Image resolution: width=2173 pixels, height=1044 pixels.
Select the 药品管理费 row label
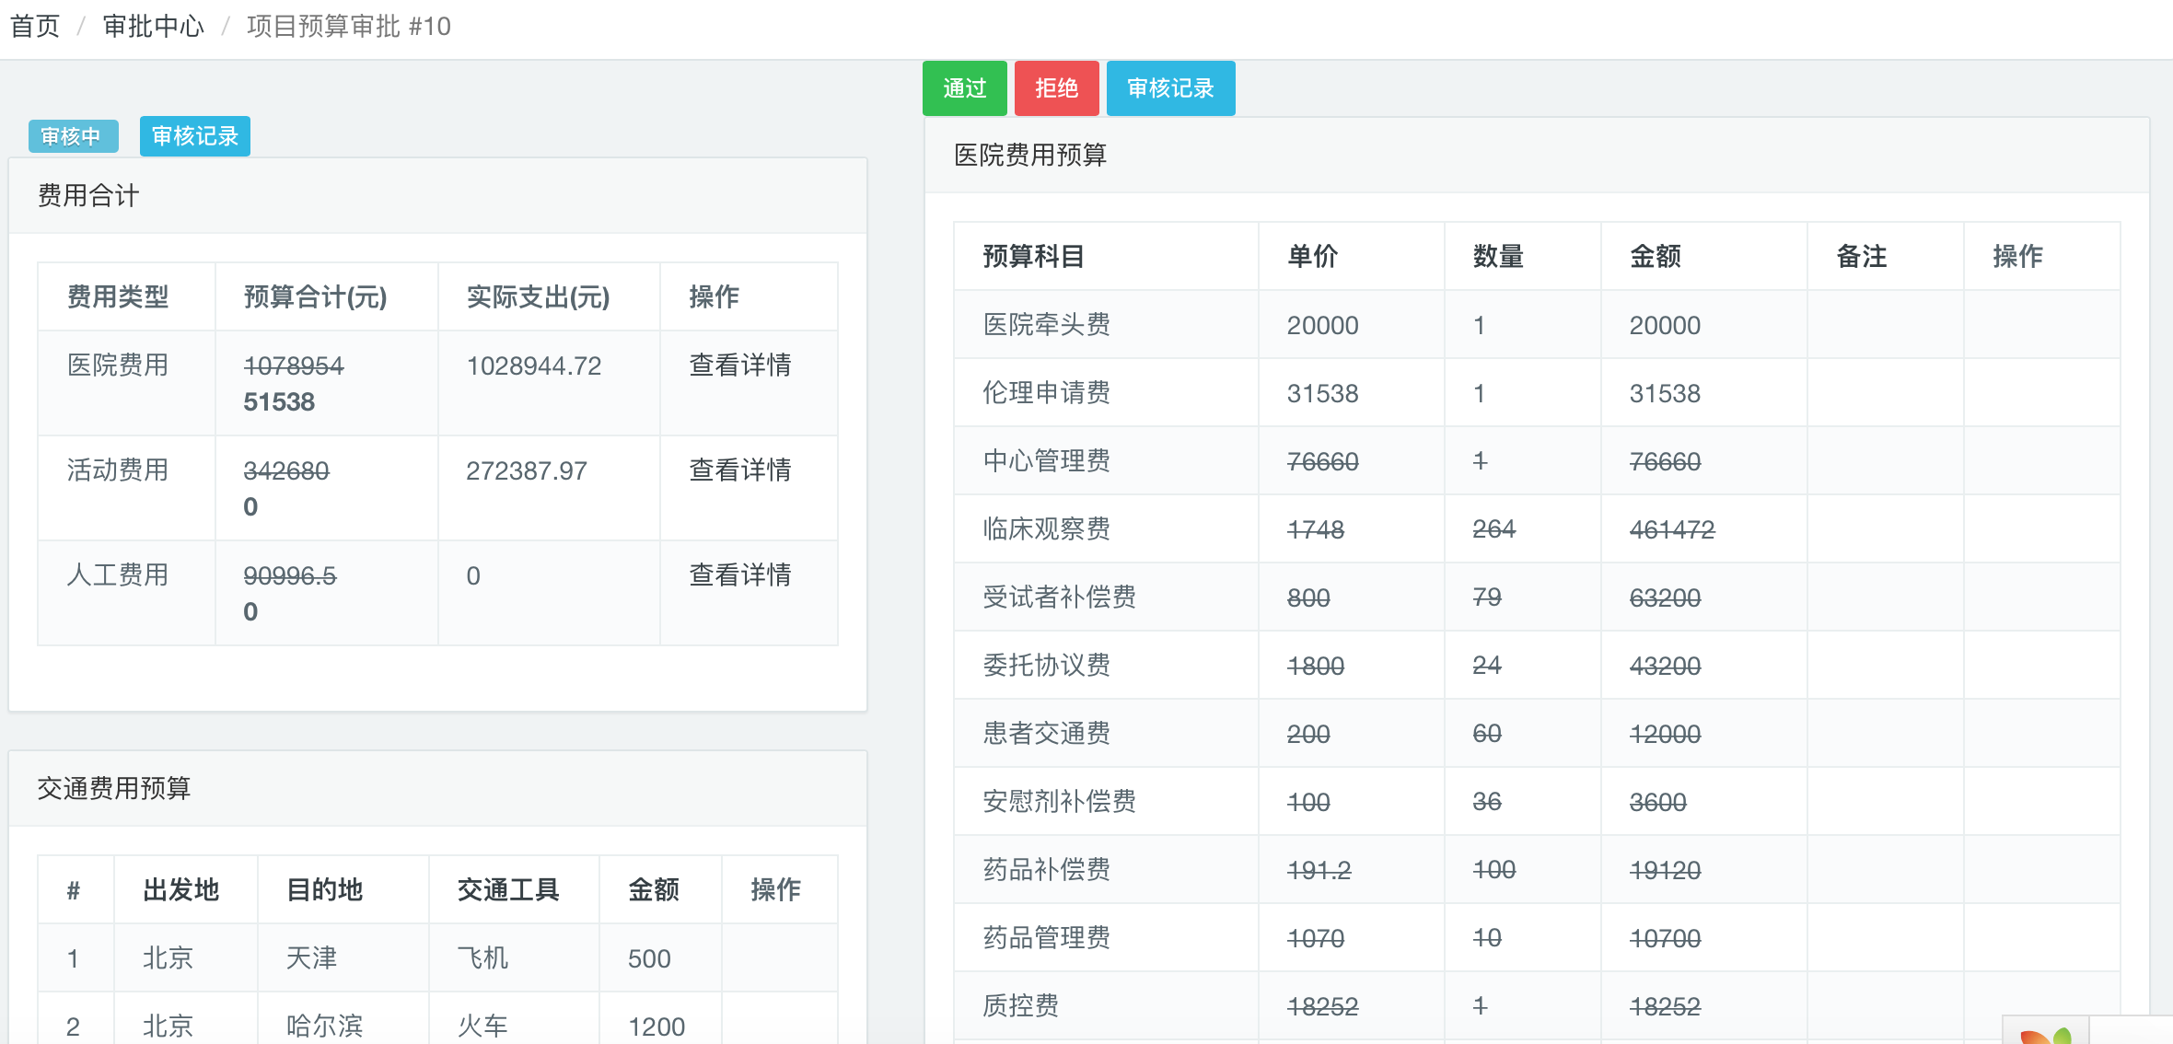pos(1047,938)
